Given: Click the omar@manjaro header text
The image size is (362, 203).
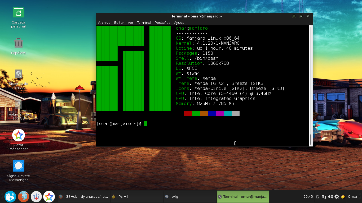Looking at the screenshot, I should click(192, 28).
